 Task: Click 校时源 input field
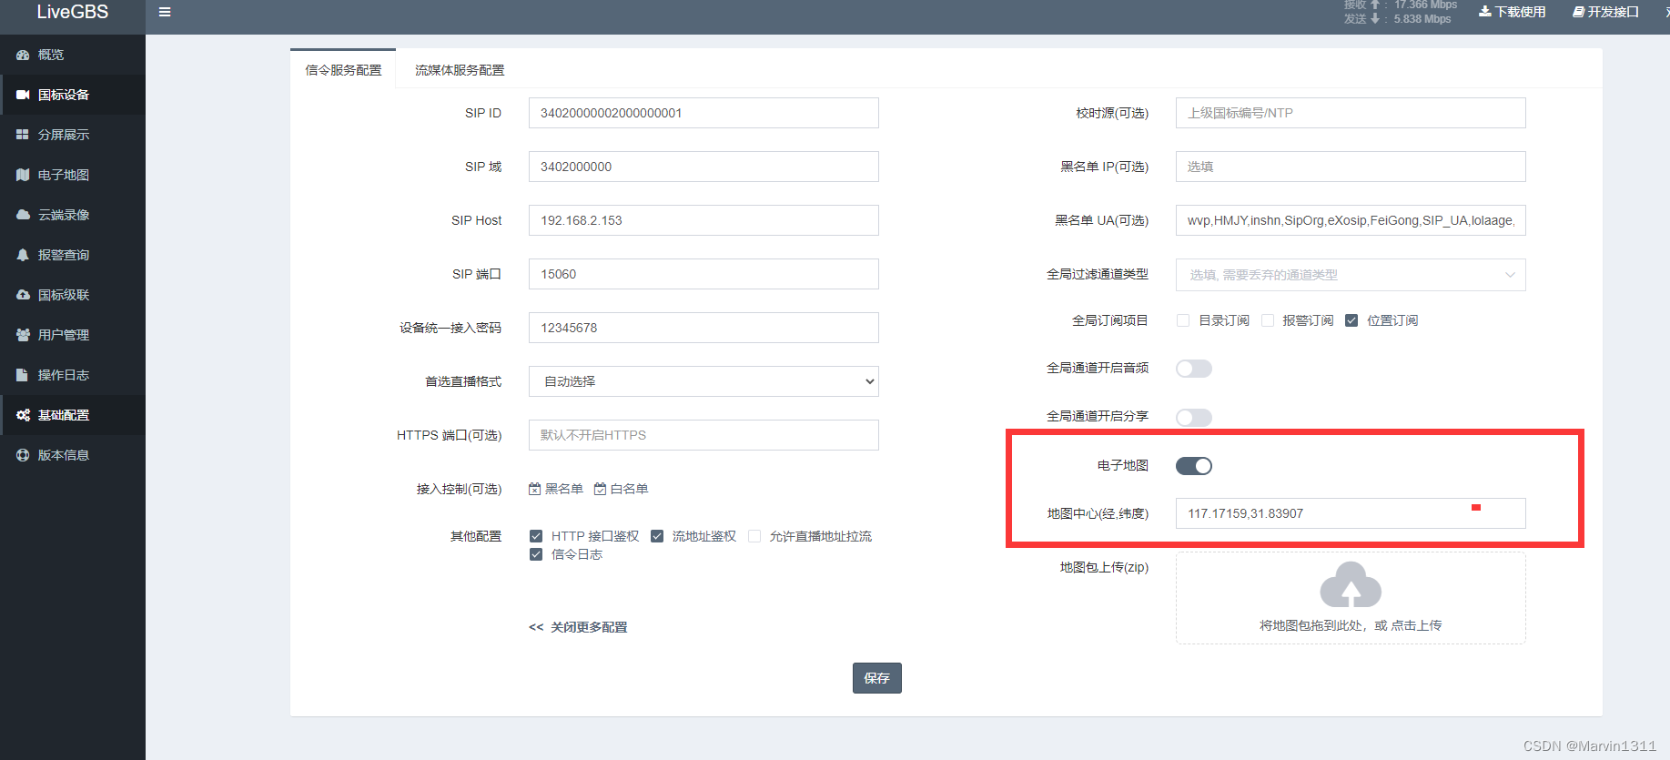(1351, 113)
